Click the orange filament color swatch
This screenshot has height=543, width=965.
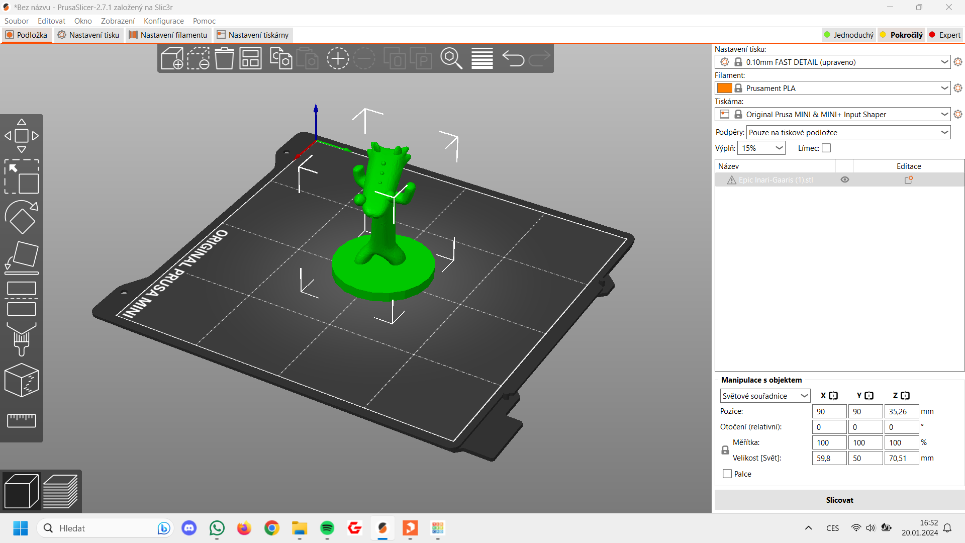[724, 88]
